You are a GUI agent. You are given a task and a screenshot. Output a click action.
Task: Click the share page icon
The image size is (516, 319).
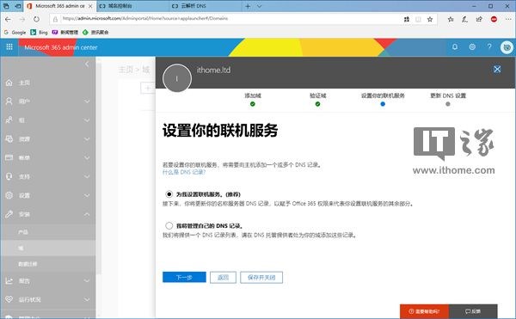tap(479, 20)
